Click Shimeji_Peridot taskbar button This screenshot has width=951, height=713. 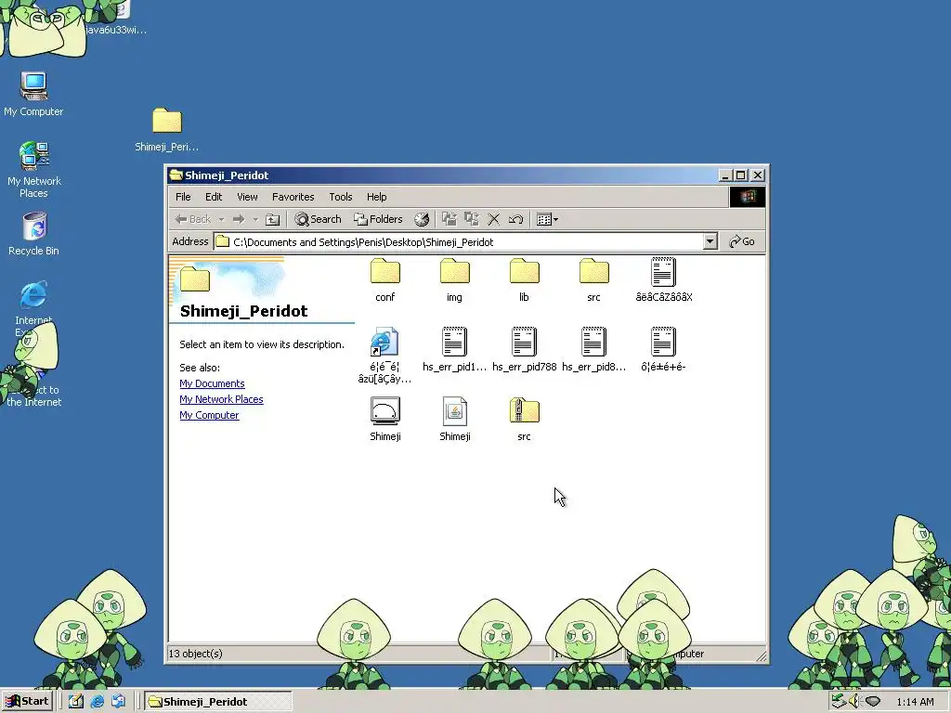pos(218,702)
